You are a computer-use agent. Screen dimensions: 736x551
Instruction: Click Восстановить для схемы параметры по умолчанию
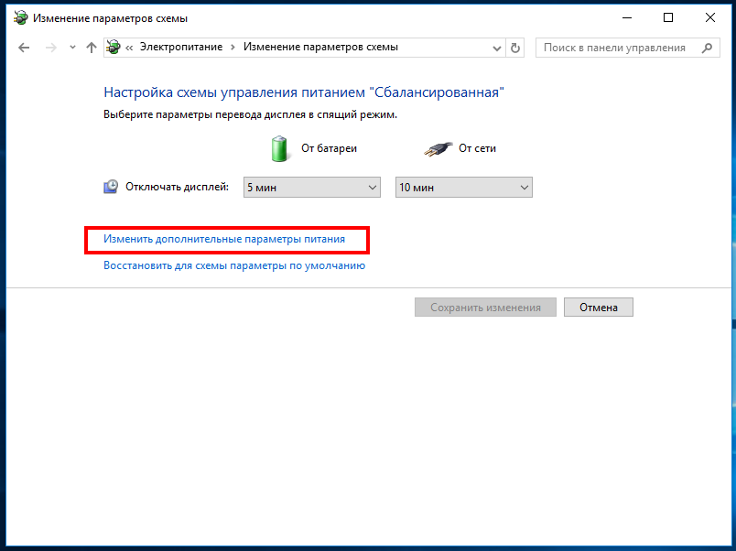pos(234,265)
